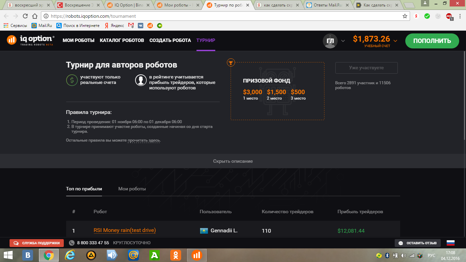Image resolution: width=466 pixels, height=262 pixels.
Task: Open a new browser tab
Action: click(x=409, y=6)
